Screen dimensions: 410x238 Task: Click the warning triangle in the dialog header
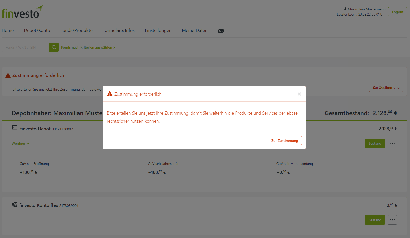(x=110, y=94)
